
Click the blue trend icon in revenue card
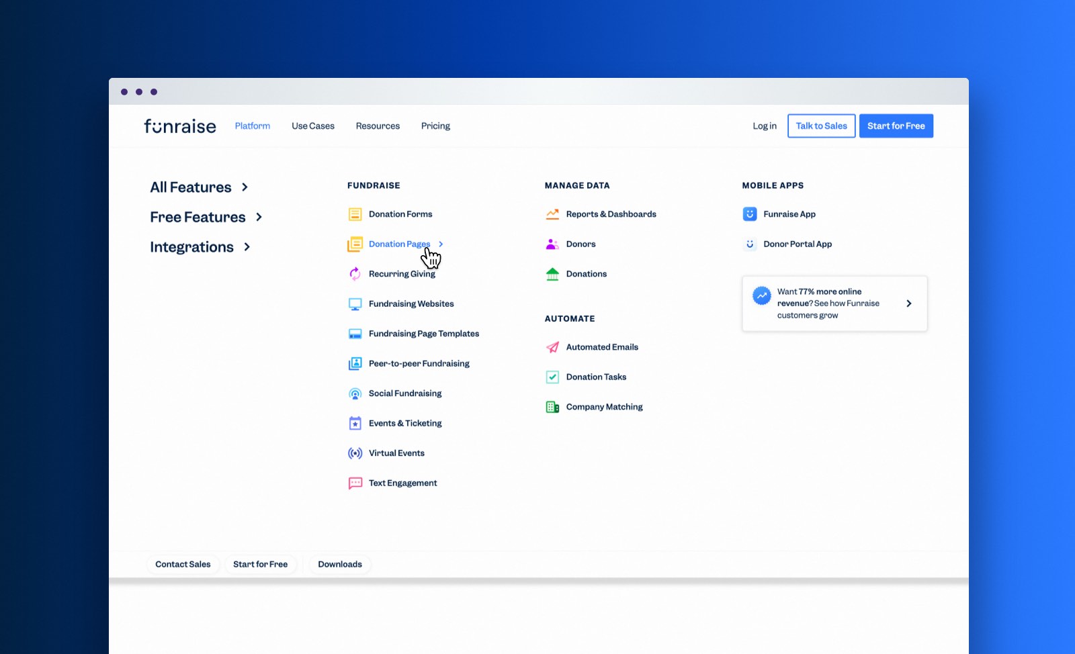point(761,295)
